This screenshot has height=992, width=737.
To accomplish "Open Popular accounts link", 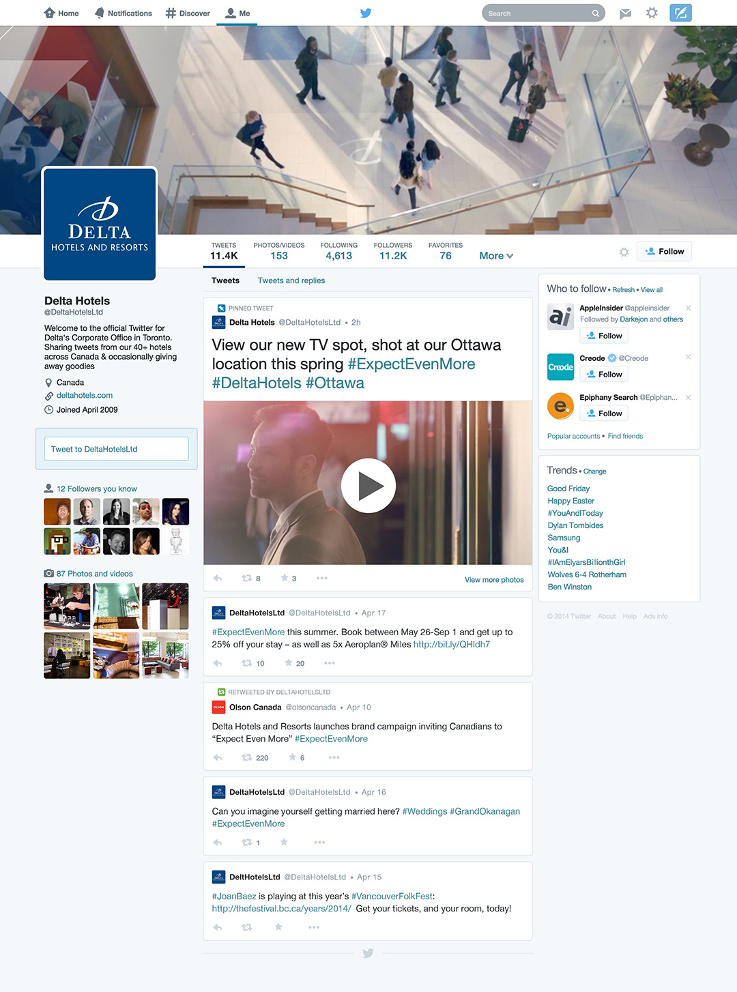I will [573, 436].
